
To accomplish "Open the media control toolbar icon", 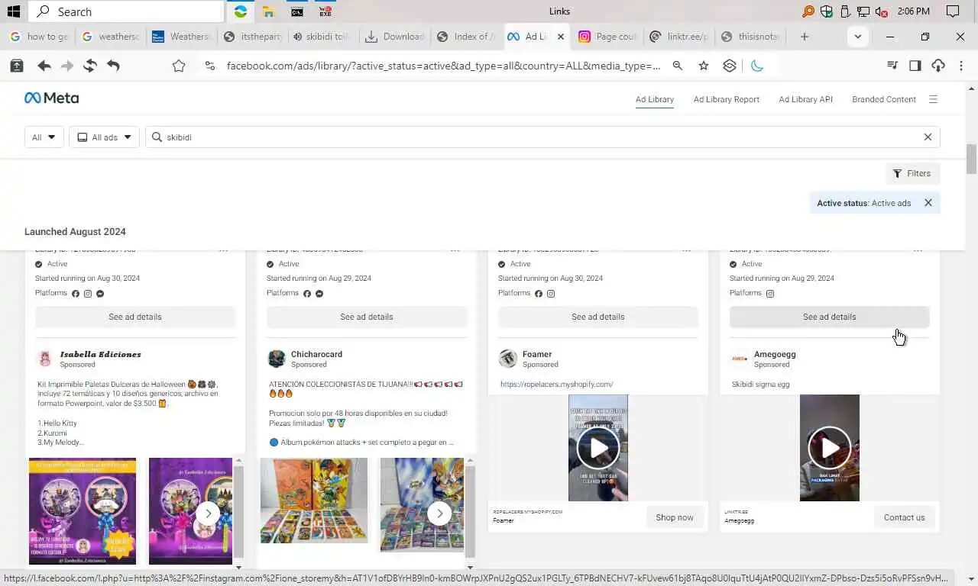I will coord(892,66).
